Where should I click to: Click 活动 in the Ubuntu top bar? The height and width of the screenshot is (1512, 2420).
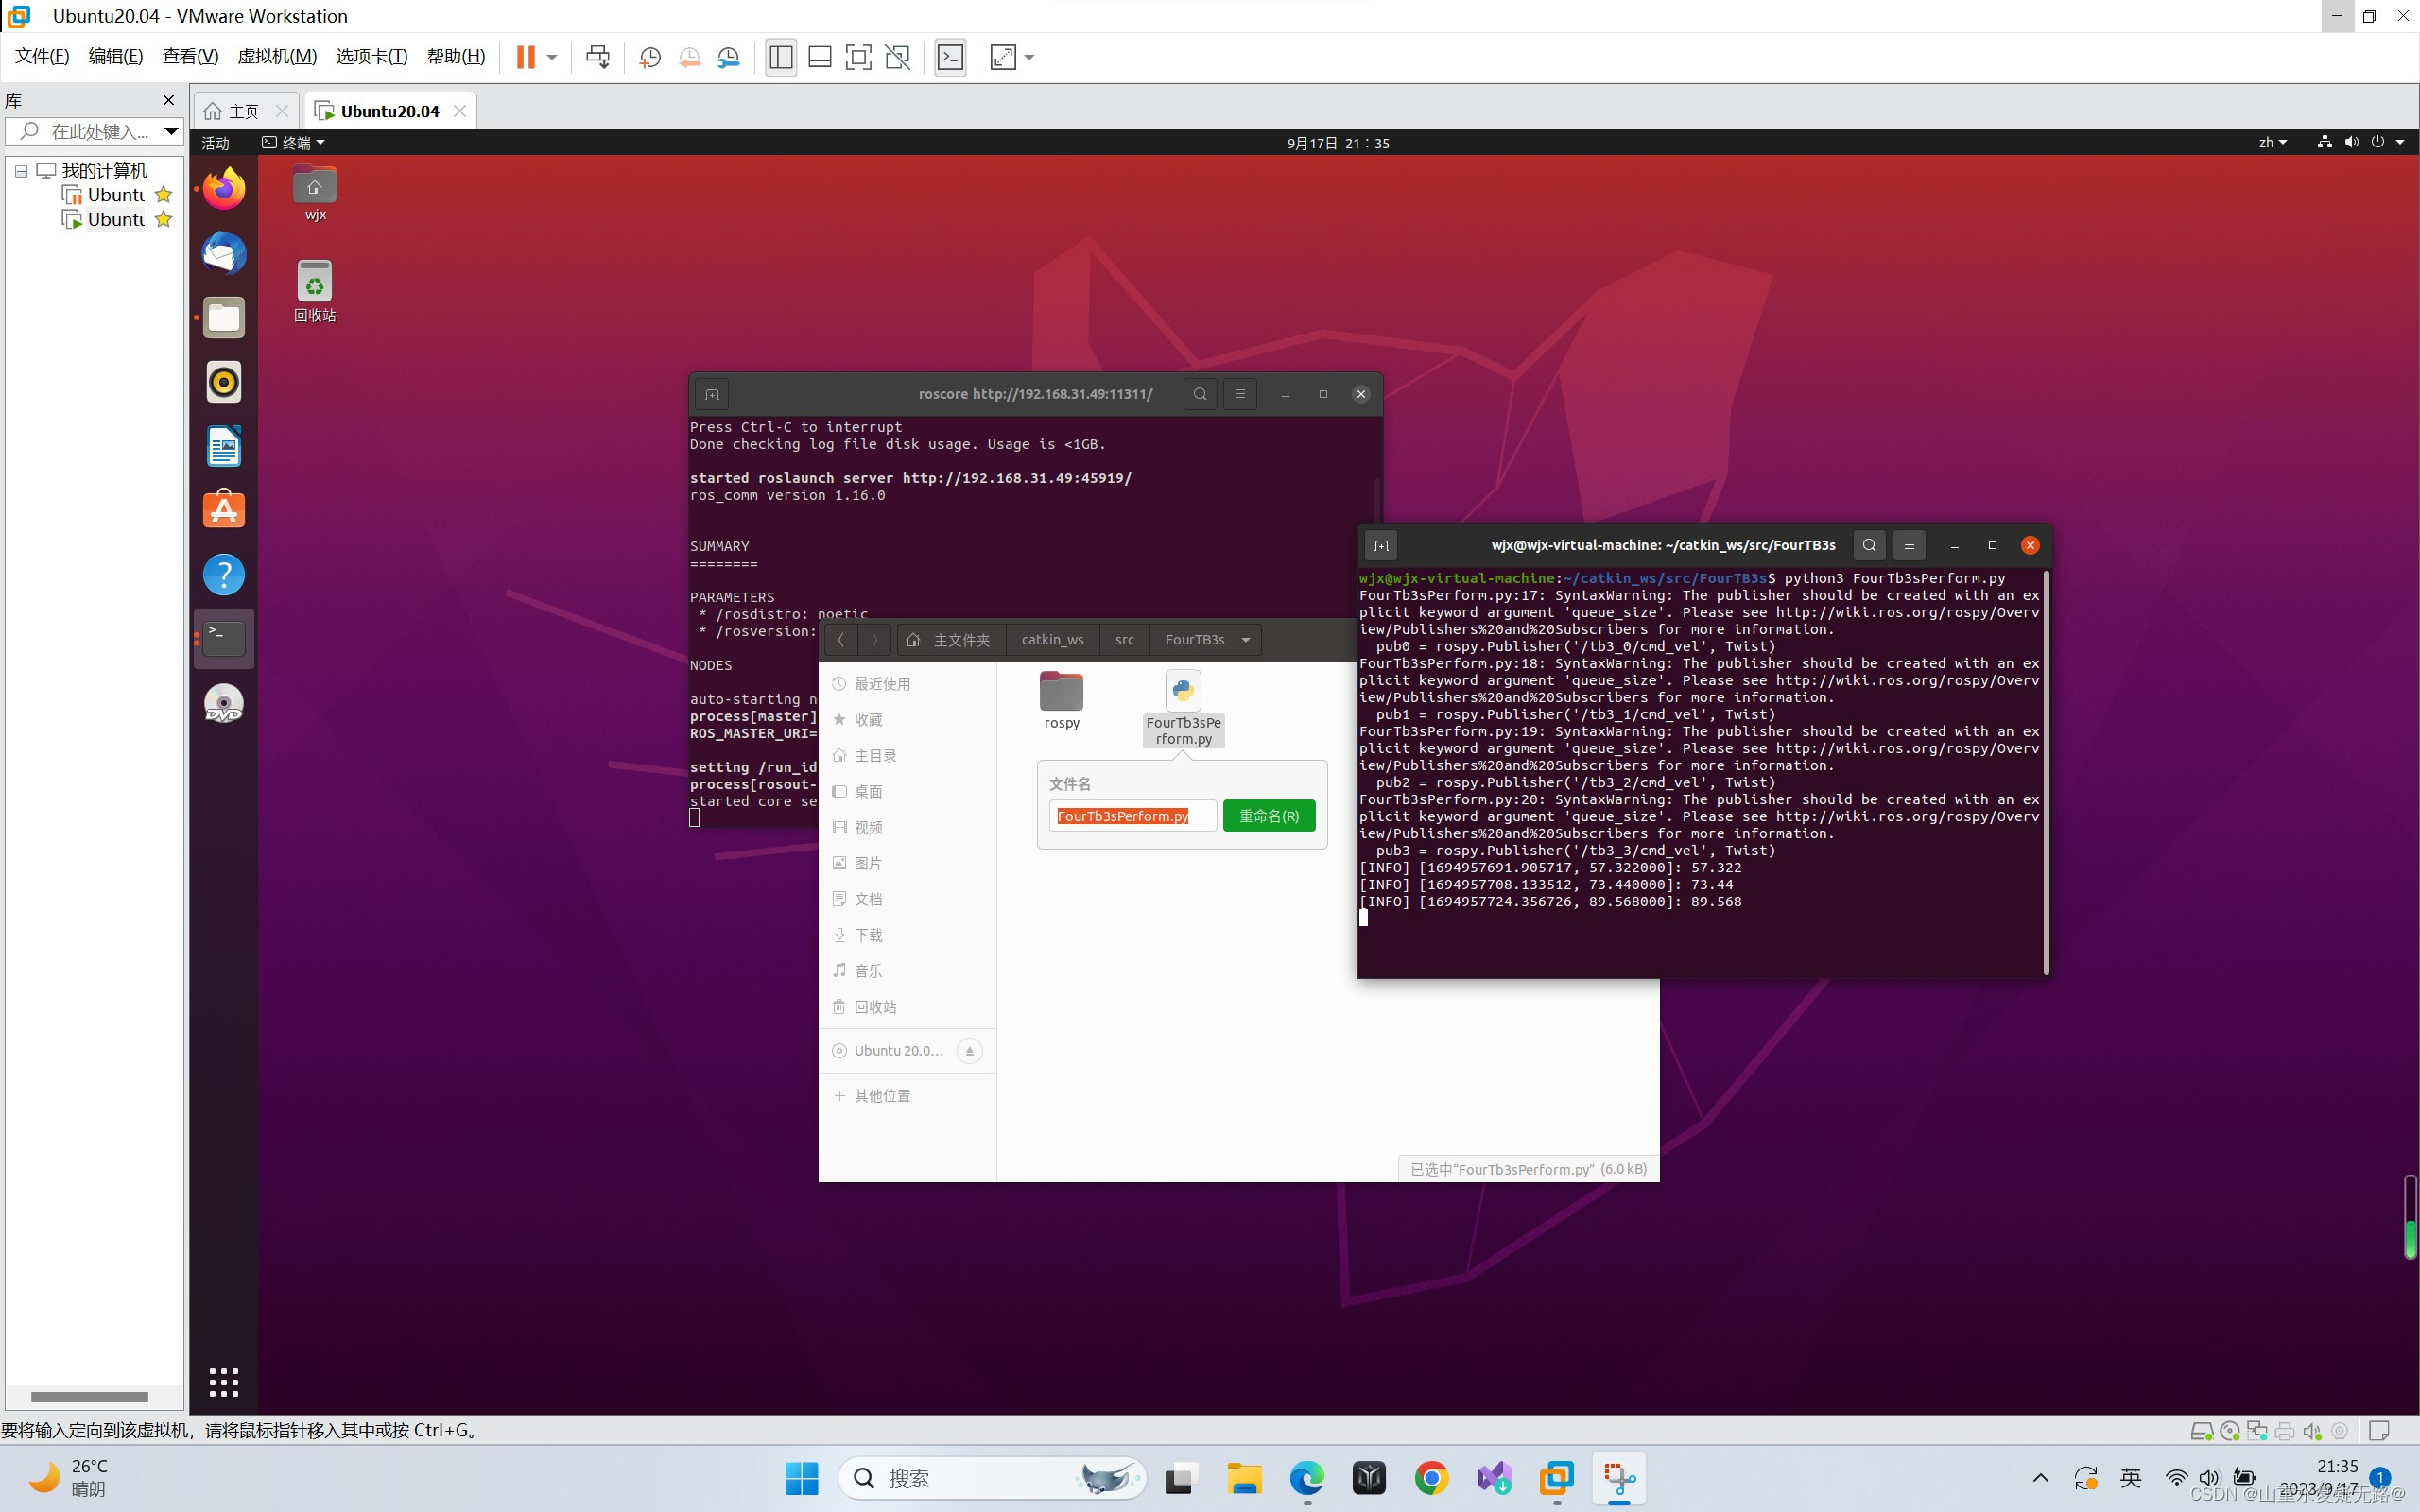coord(216,143)
